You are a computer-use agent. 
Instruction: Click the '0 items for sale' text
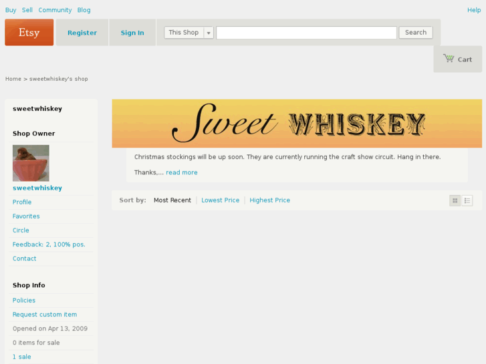[36, 343]
